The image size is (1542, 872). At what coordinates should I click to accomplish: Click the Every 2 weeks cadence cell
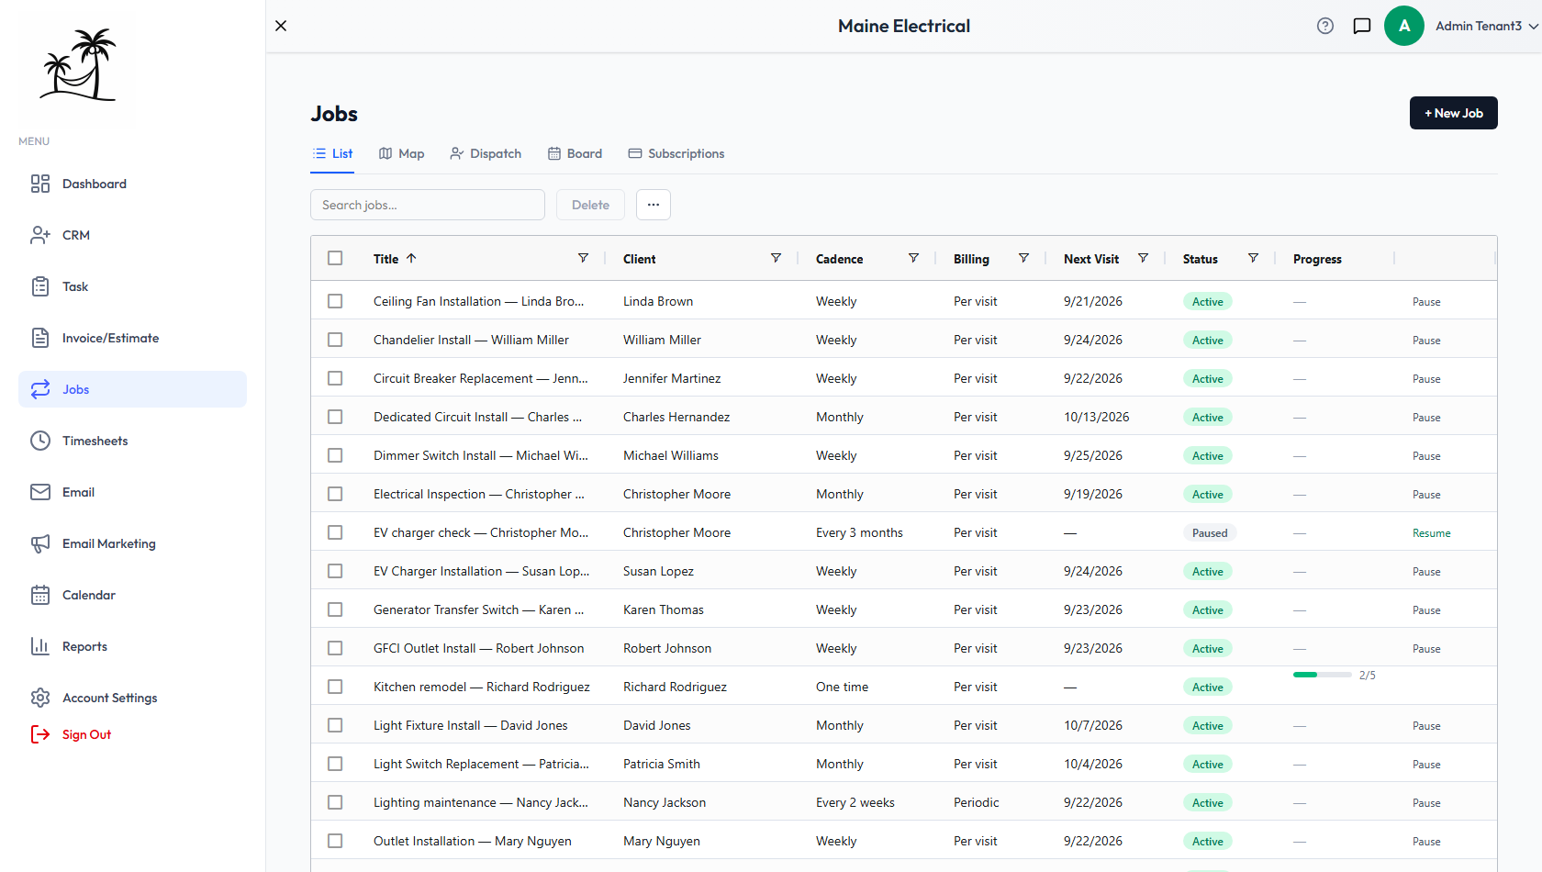pos(855,802)
